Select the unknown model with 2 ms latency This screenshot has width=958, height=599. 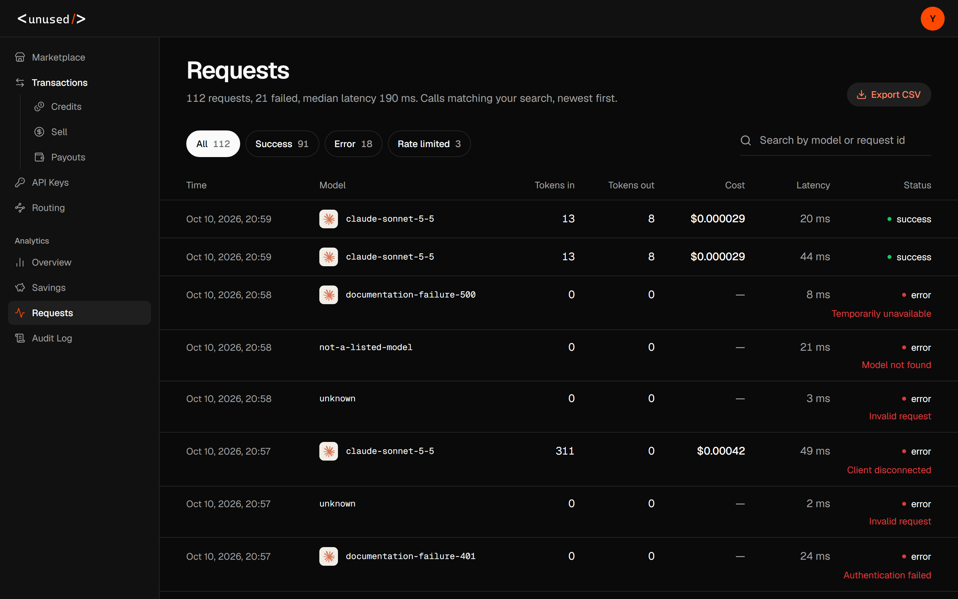[x=337, y=503]
